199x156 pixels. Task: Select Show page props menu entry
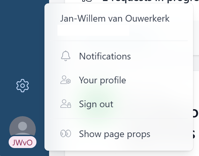(114, 134)
